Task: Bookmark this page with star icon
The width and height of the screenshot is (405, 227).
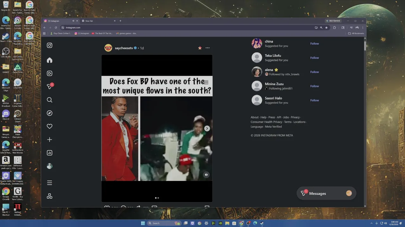Action: tap(327, 27)
